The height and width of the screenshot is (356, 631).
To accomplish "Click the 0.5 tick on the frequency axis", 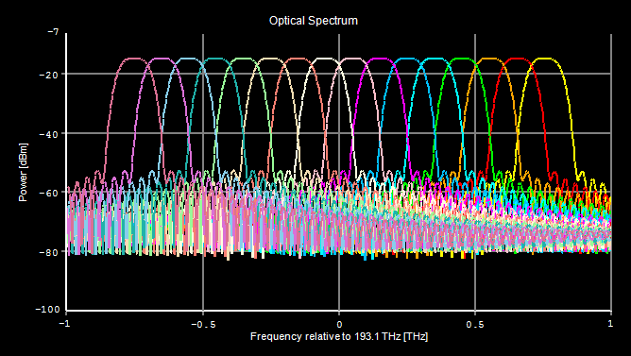I will coord(475,324).
